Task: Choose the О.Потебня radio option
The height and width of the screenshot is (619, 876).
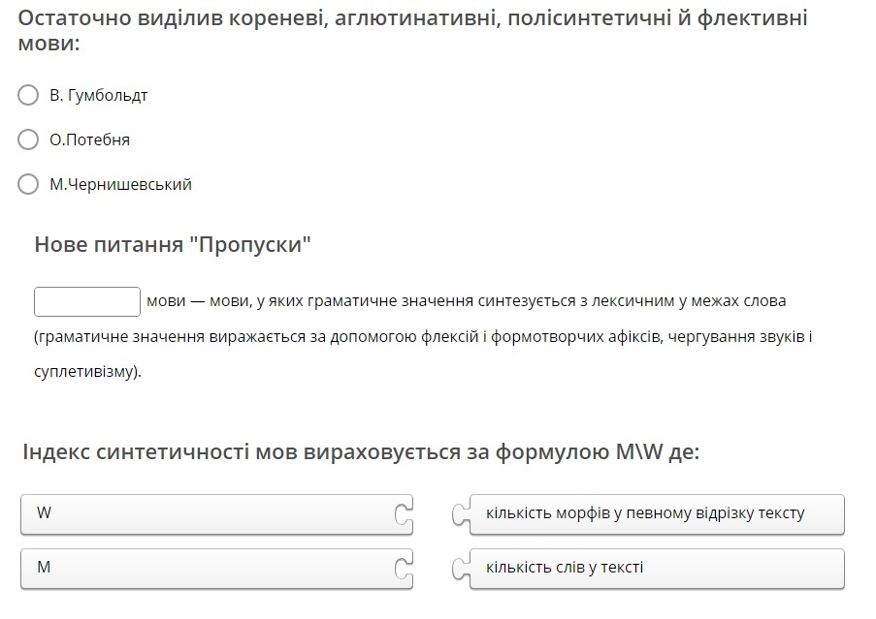Action: click(x=28, y=139)
